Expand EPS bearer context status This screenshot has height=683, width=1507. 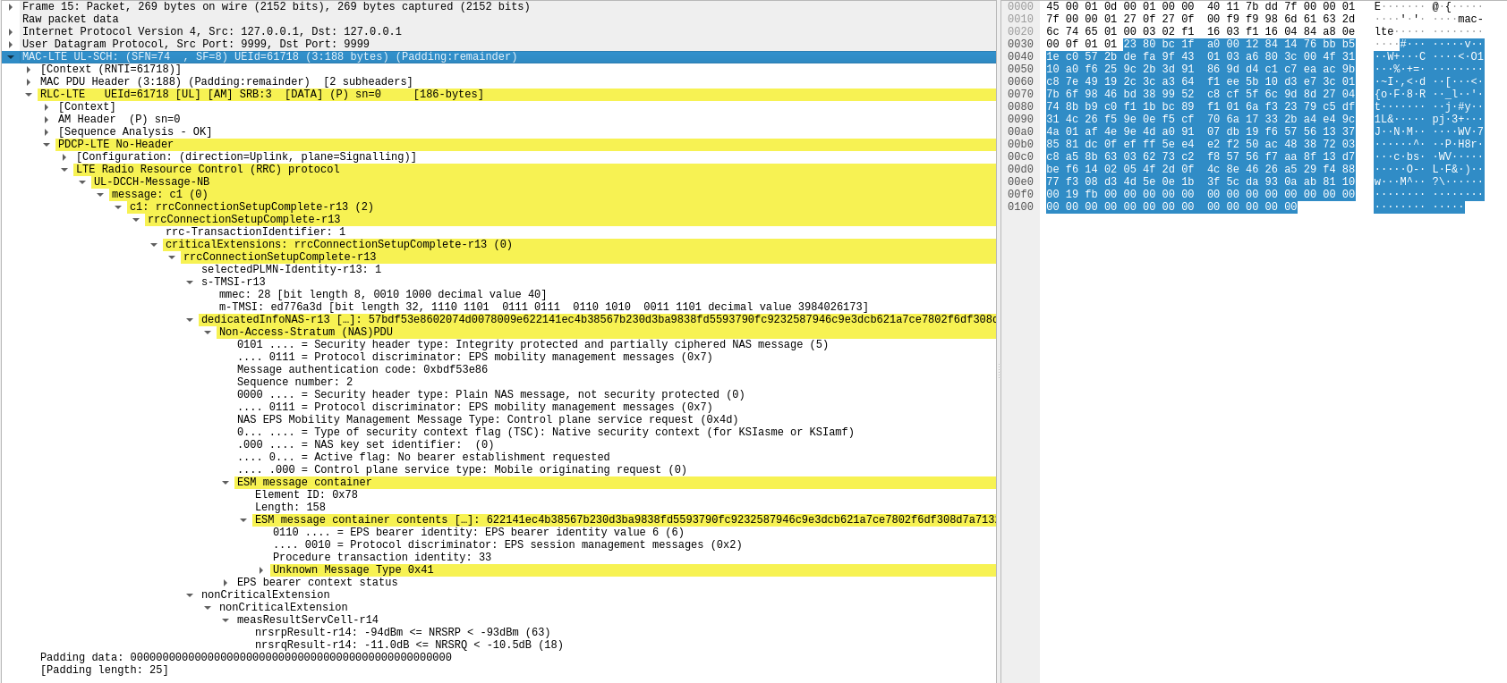tap(226, 583)
